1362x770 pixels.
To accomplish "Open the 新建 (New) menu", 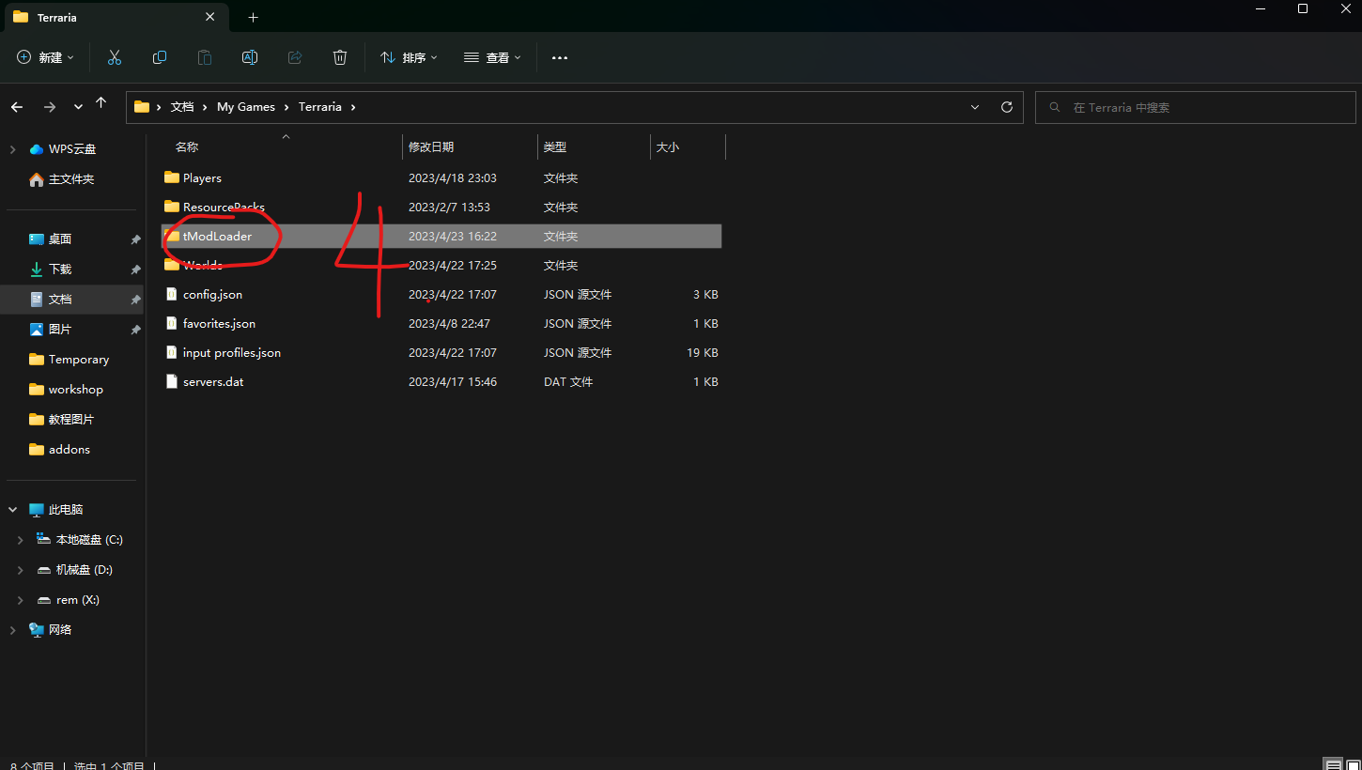I will 45,57.
